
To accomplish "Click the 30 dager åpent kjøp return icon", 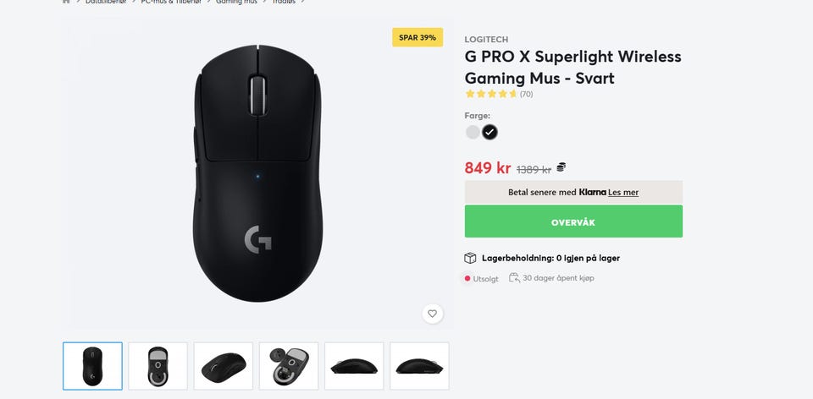I will tap(514, 278).
